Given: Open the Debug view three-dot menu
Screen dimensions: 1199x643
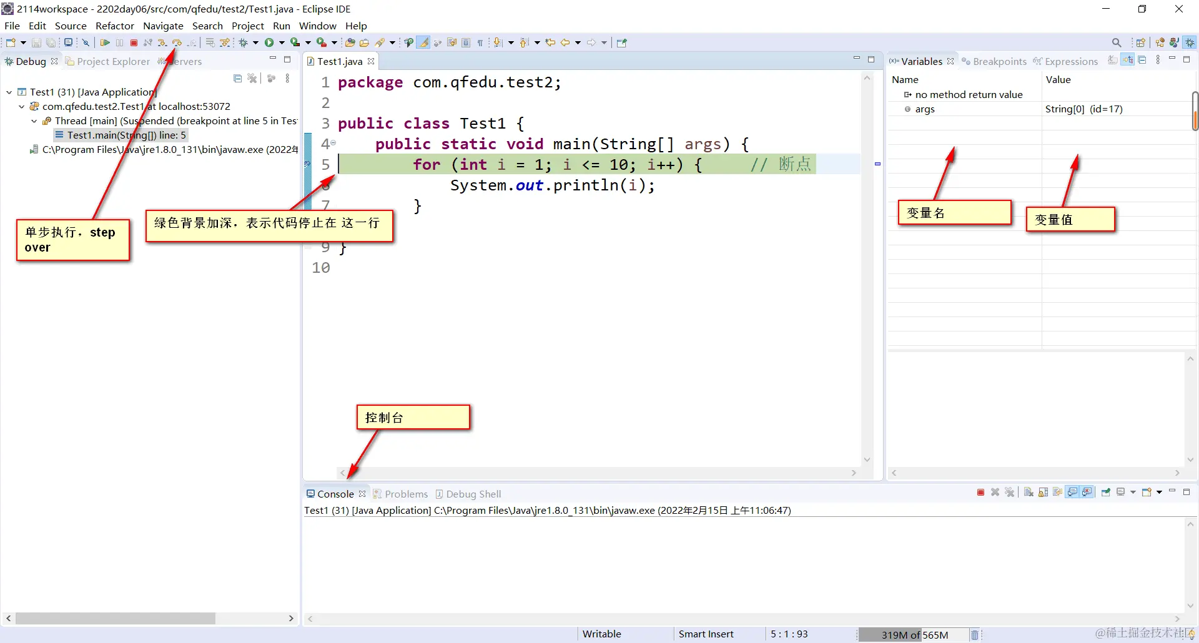Looking at the screenshot, I should 287,78.
